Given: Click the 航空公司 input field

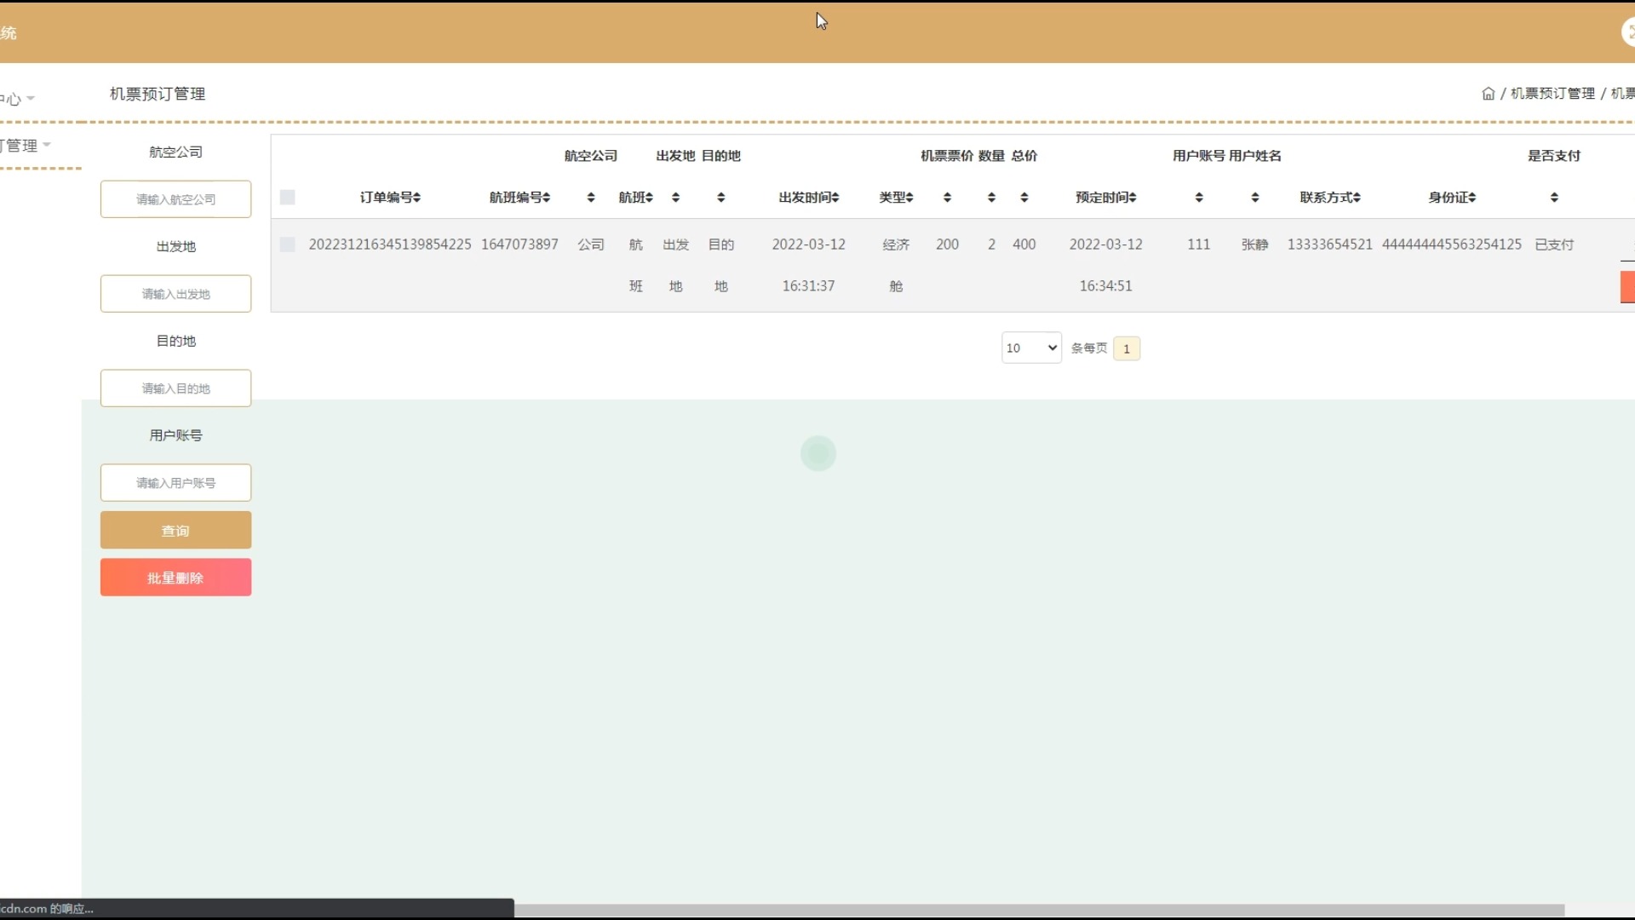Looking at the screenshot, I should click(175, 199).
